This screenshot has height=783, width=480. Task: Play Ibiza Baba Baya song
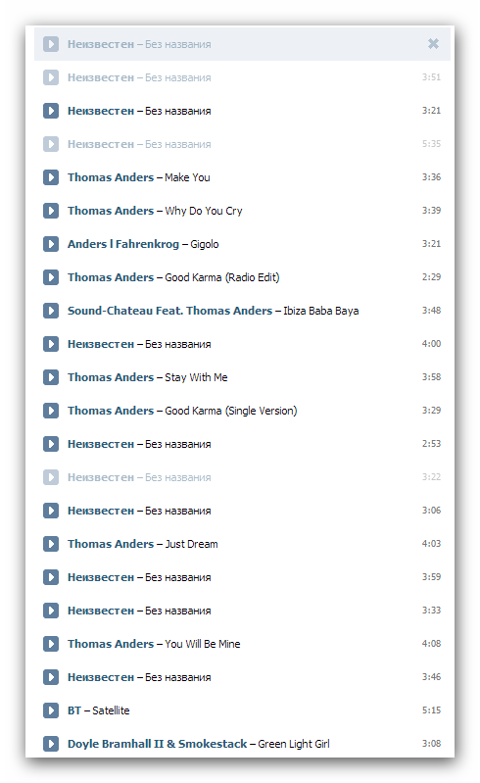coord(50,311)
